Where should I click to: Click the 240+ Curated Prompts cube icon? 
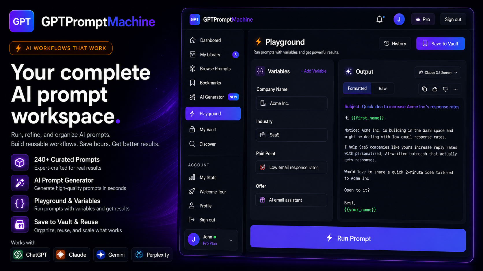pos(20,162)
